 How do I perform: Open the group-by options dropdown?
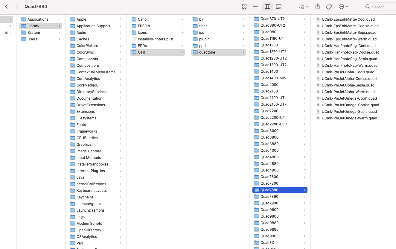pyautogui.click(x=303, y=7)
